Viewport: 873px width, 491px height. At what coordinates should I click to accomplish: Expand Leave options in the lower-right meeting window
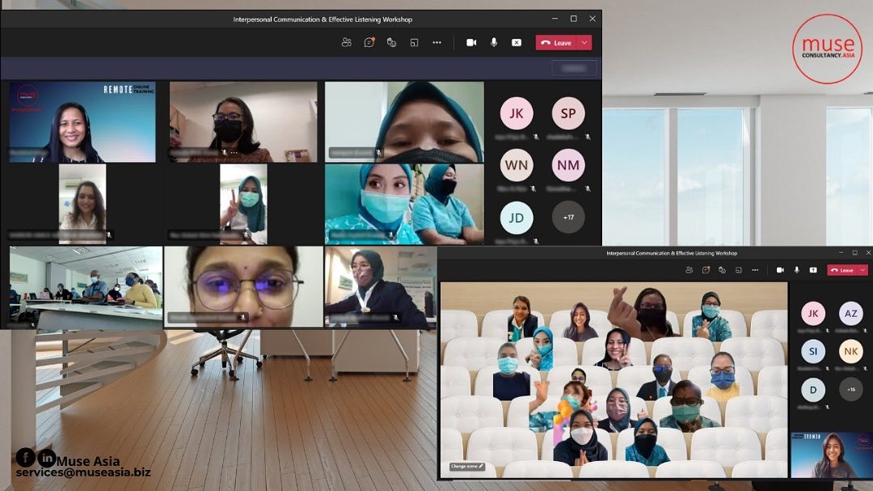(x=862, y=270)
